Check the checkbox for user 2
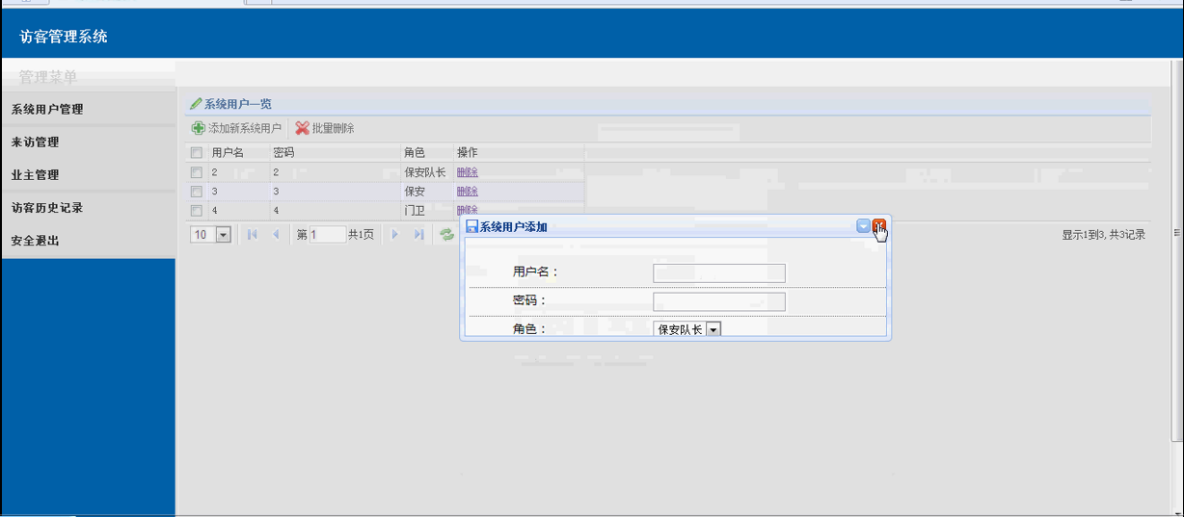1184x517 pixels. tap(197, 172)
